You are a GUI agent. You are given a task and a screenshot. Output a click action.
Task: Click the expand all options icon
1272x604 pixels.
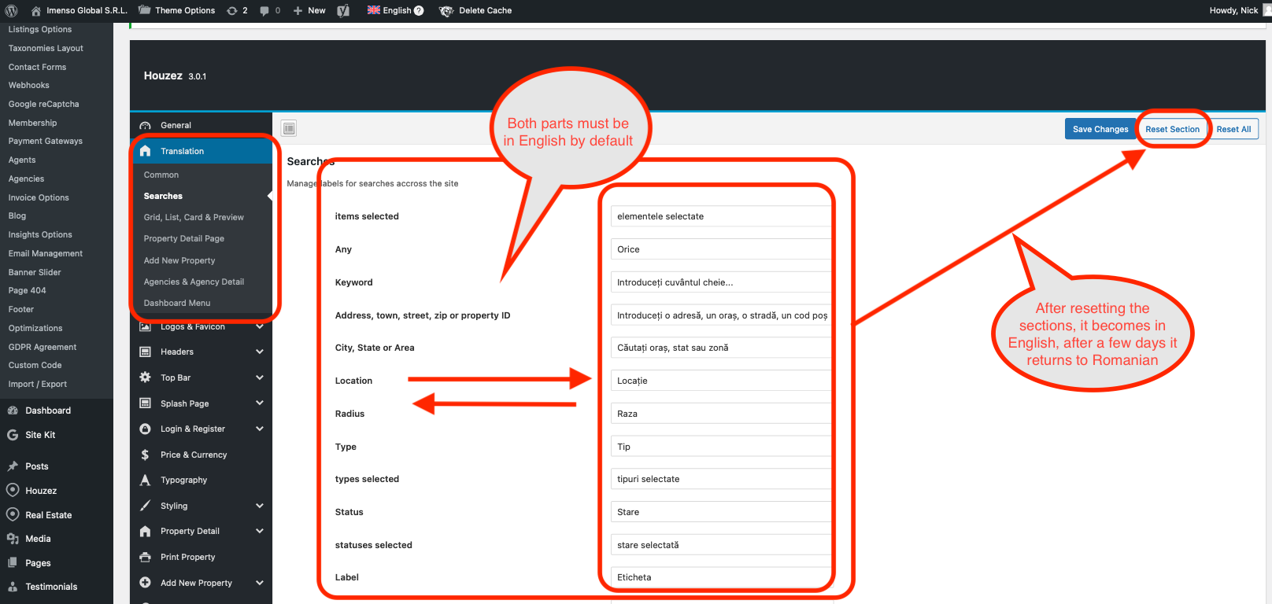click(289, 128)
